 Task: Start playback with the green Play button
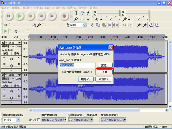click(19, 16)
